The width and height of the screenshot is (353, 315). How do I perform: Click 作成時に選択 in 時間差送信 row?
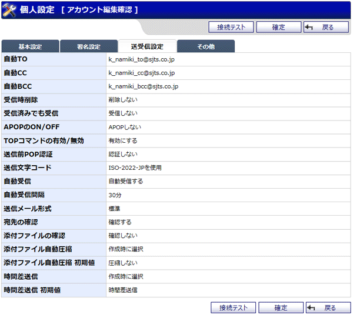(126, 277)
